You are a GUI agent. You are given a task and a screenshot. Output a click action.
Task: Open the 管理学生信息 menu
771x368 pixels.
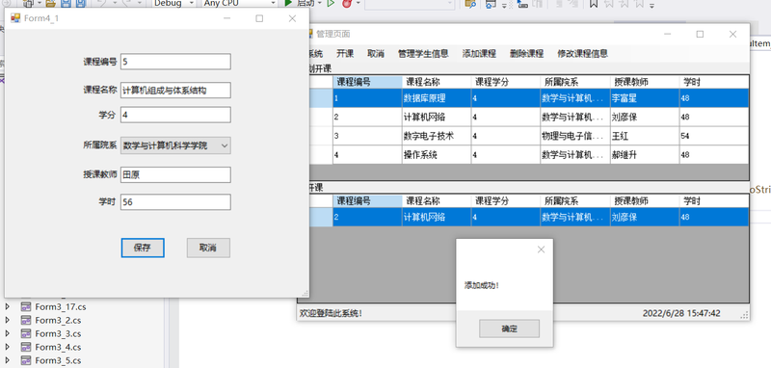(x=423, y=54)
